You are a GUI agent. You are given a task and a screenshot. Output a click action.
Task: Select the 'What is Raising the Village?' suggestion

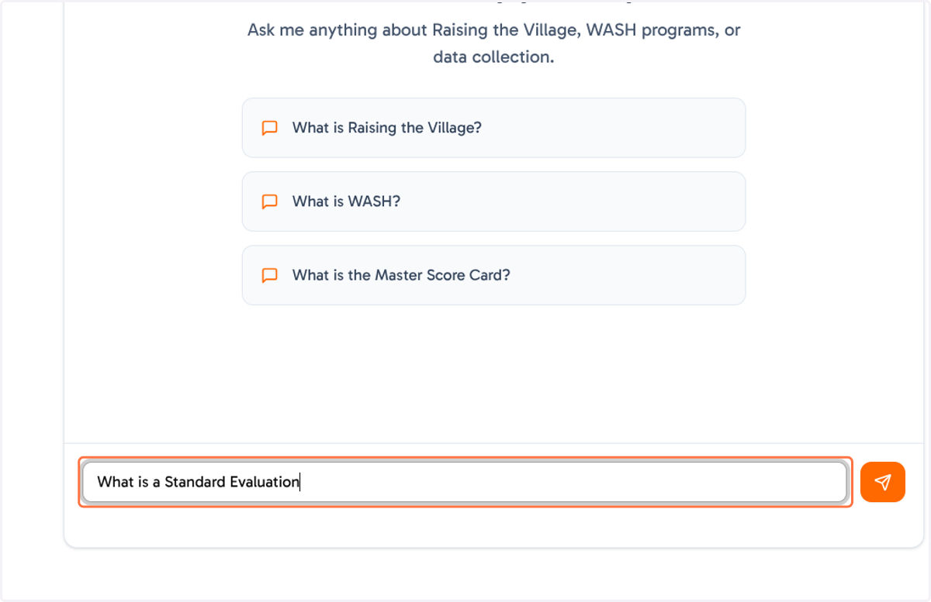pos(493,128)
